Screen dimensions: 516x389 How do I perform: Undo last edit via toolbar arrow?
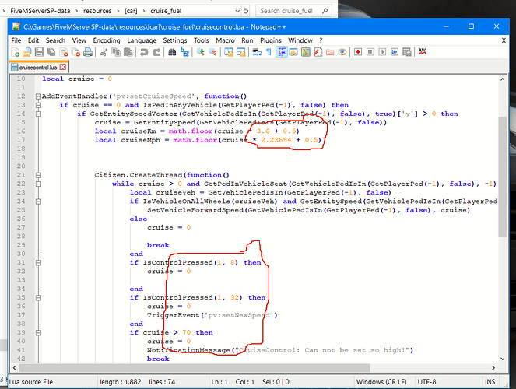coord(144,52)
